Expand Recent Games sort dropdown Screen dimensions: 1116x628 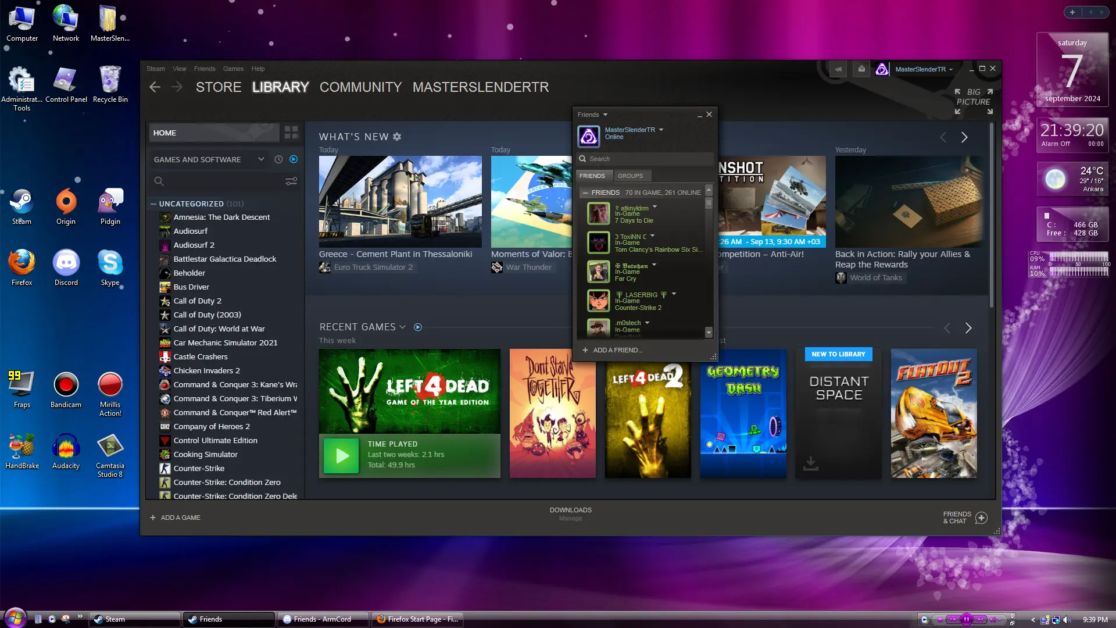coord(402,327)
